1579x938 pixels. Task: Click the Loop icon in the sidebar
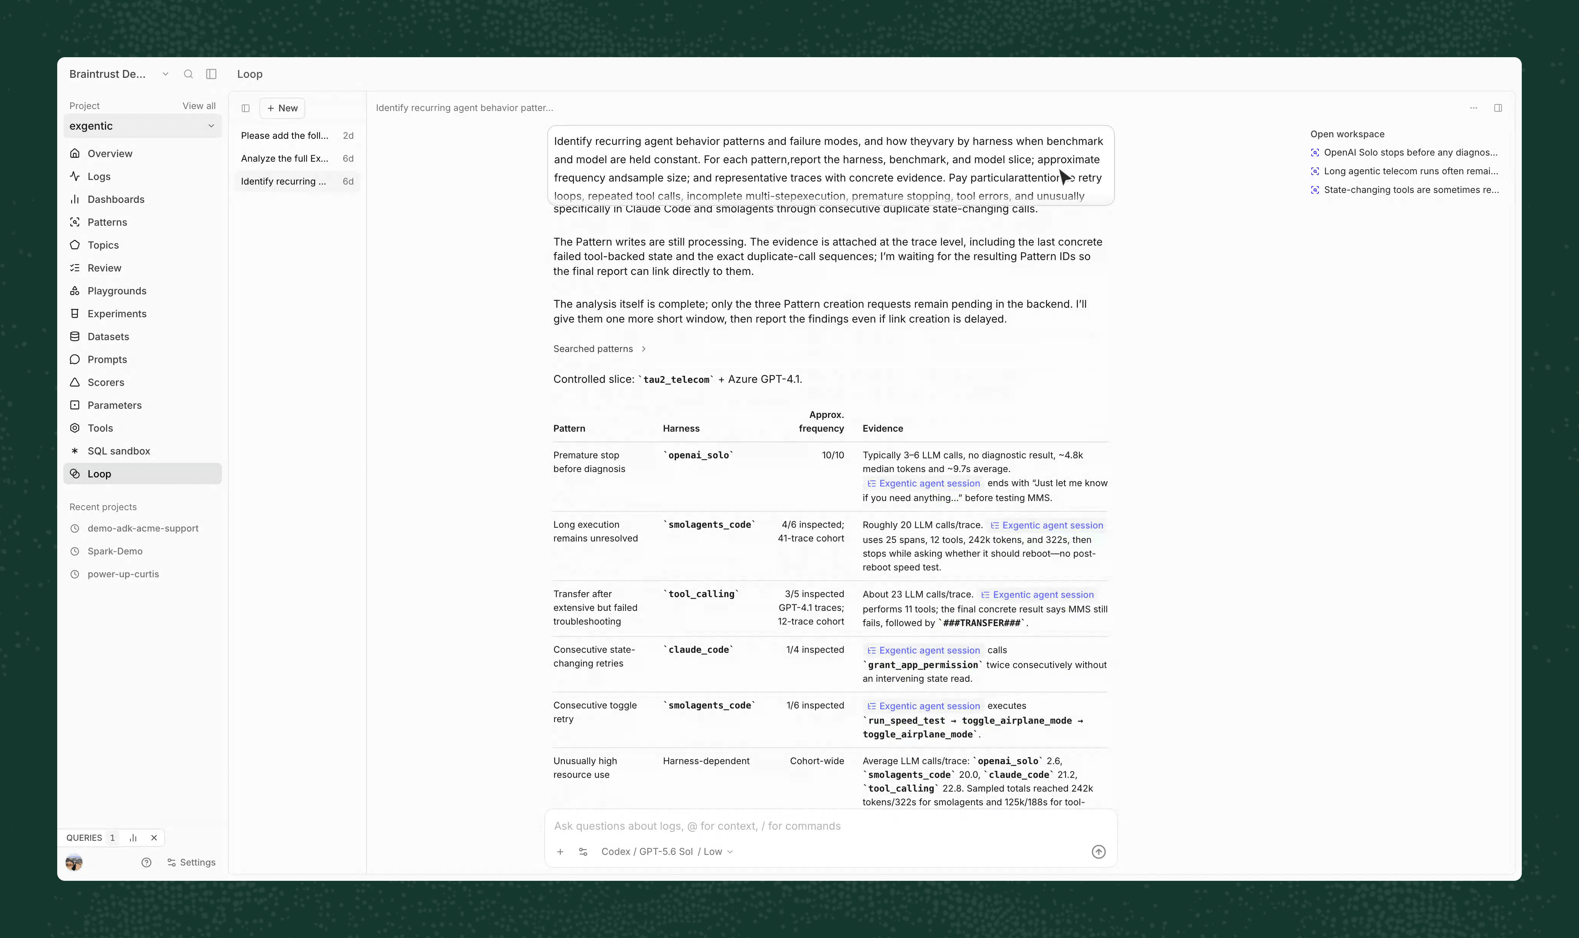[x=75, y=474]
